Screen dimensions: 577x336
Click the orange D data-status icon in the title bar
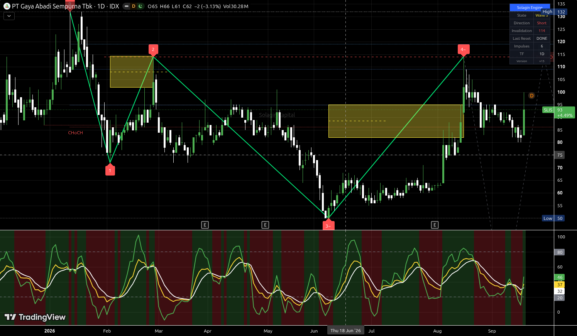[x=134, y=6]
